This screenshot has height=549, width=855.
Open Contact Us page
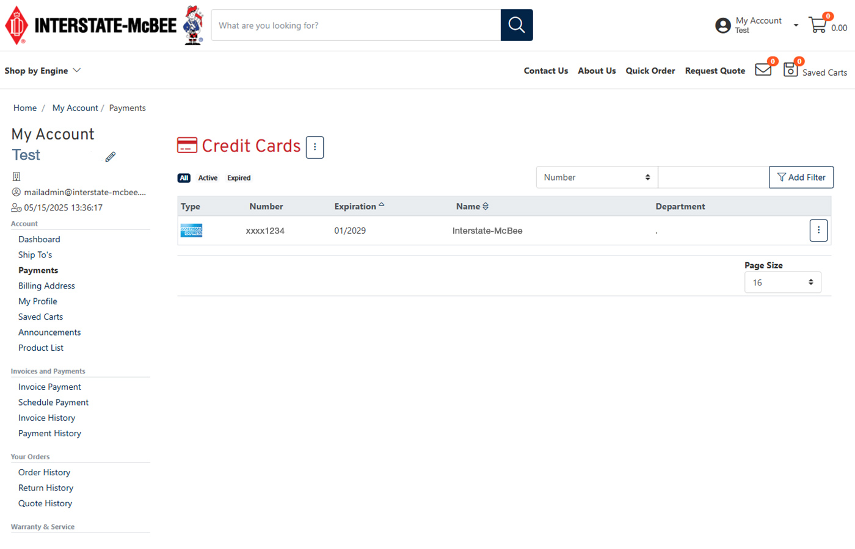[x=546, y=71]
